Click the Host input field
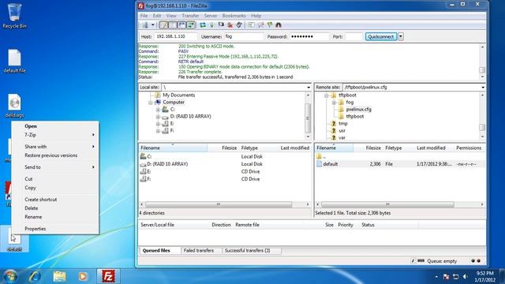This screenshot has height=284, width=505. (176, 37)
